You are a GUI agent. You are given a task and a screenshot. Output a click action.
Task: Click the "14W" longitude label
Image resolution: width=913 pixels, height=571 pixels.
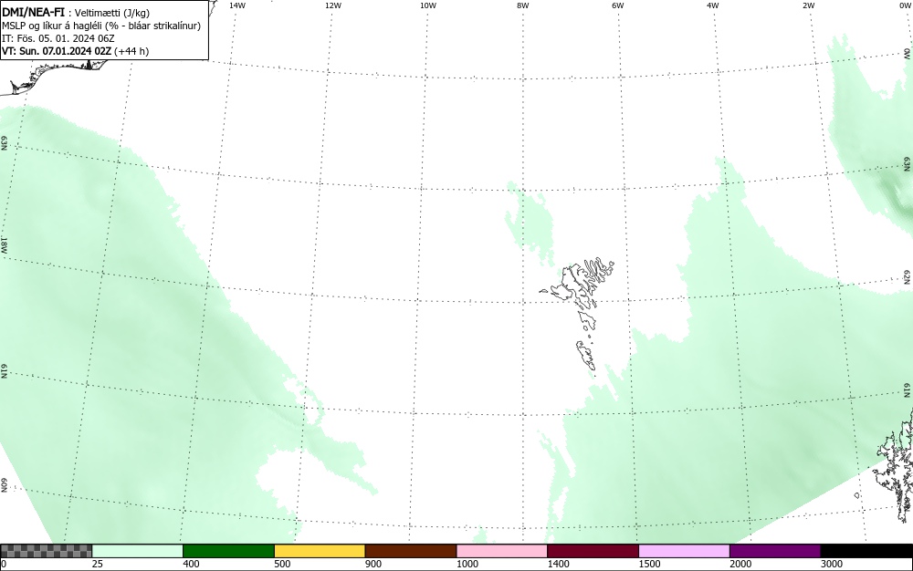coord(237,5)
